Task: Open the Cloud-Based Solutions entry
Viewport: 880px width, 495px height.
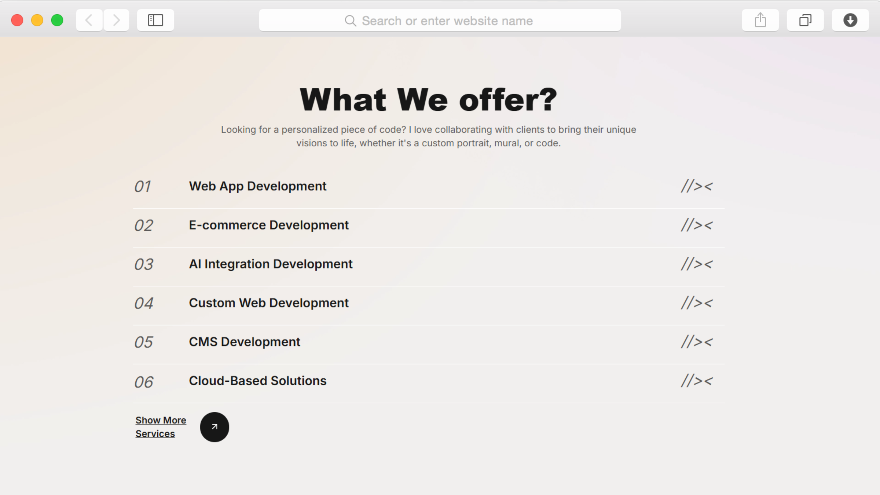Action: (257, 381)
